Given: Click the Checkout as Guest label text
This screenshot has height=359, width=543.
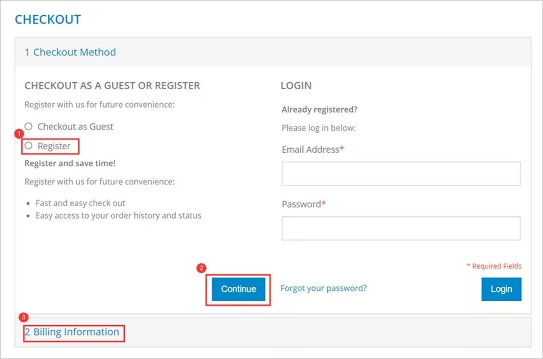Looking at the screenshot, I should (75, 127).
